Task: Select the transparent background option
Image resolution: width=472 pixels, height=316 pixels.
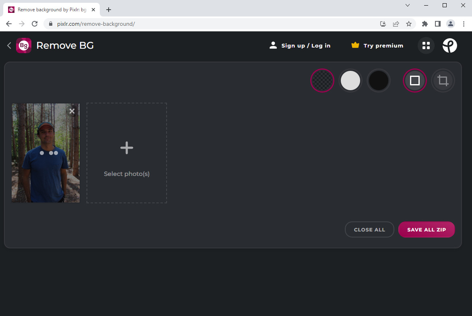Action: [322, 81]
